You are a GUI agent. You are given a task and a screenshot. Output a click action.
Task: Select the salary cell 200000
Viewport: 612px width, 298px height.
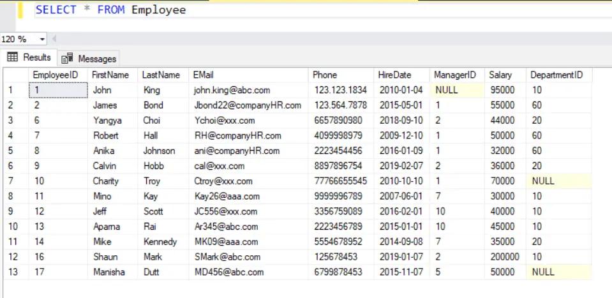tap(504, 257)
